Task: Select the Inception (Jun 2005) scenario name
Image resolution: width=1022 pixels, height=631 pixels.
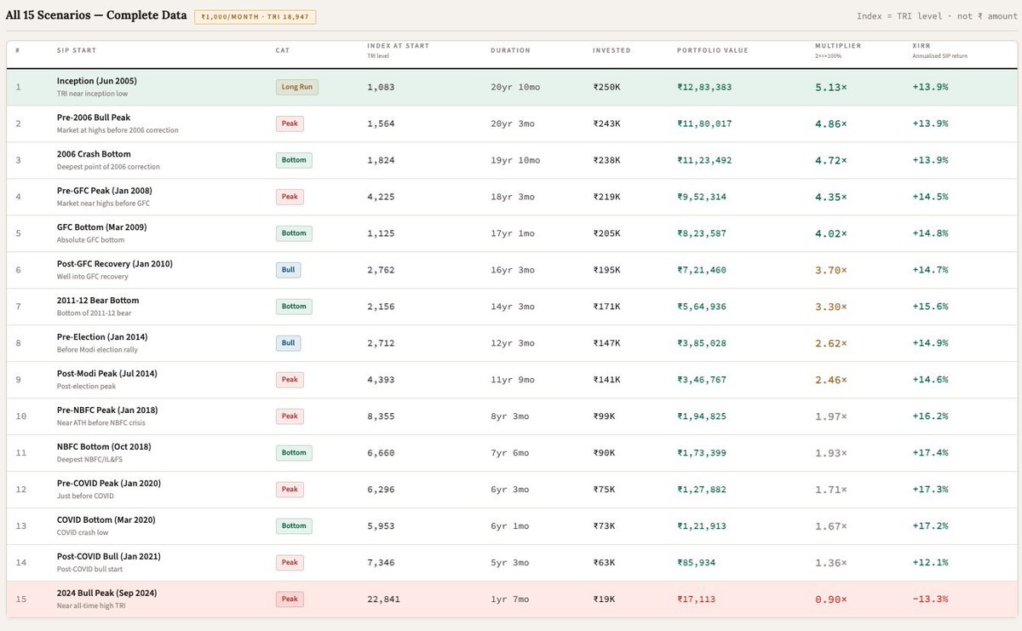Action: (96, 81)
